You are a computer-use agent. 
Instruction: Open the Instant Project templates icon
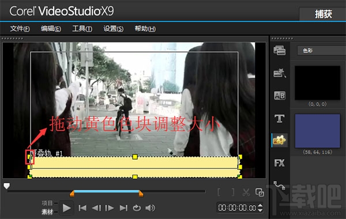click(280, 73)
